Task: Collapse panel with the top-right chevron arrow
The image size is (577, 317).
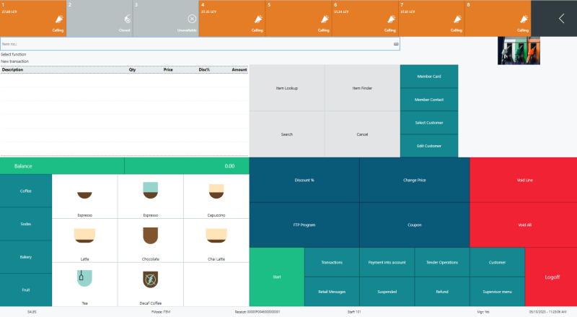Action: click(x=561, y=19)
